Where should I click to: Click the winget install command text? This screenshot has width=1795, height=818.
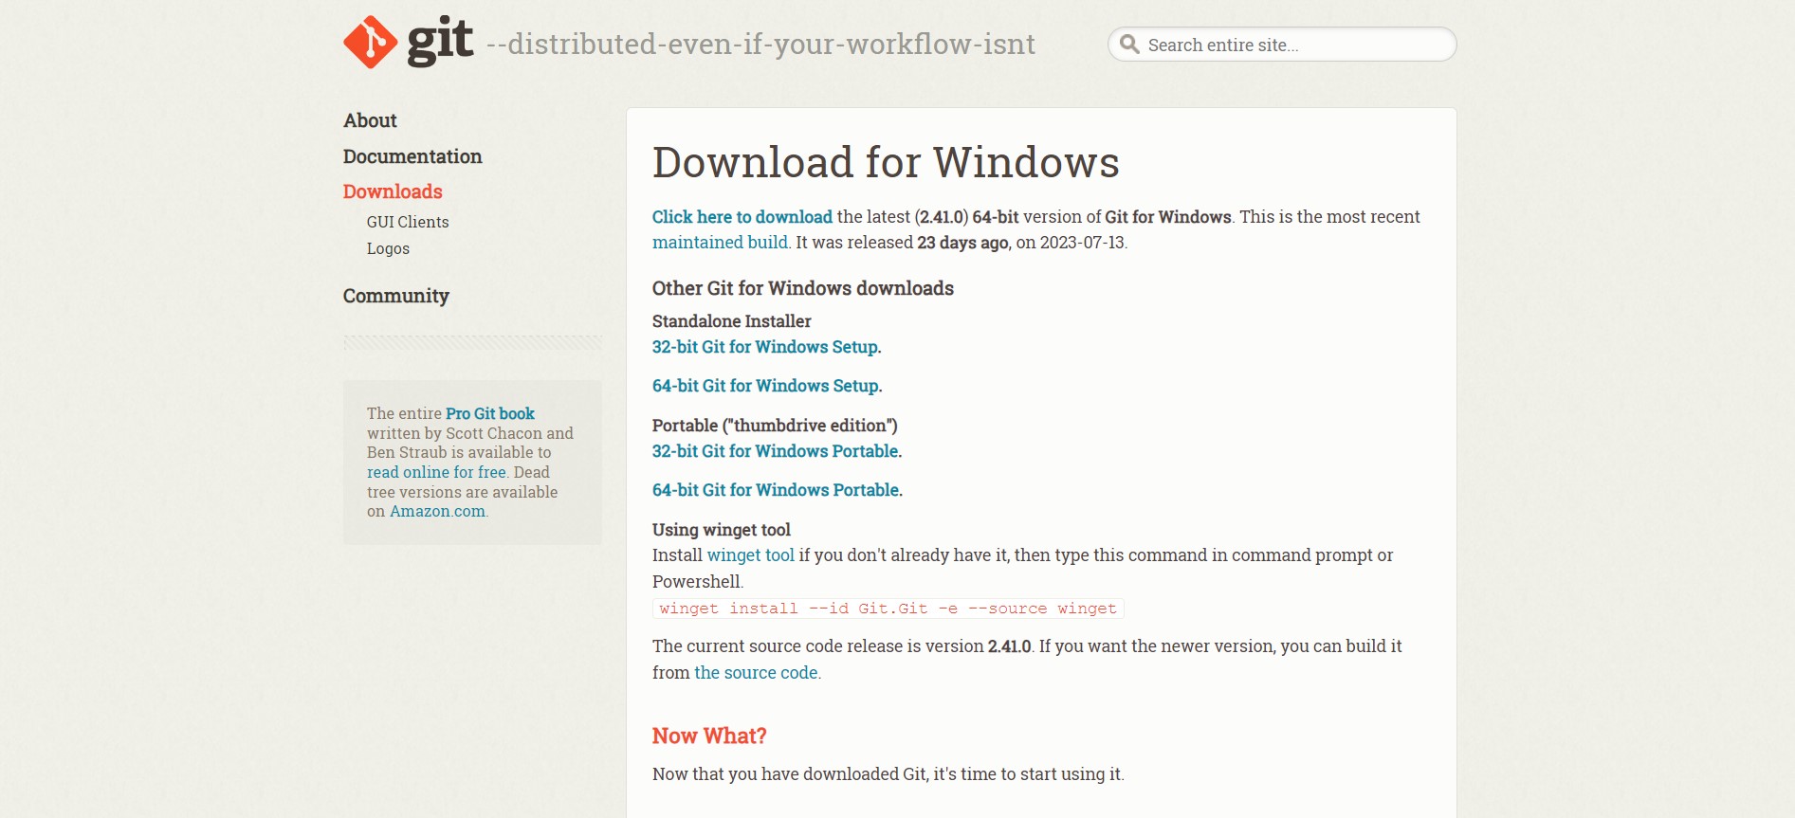[x=888, y=609]
